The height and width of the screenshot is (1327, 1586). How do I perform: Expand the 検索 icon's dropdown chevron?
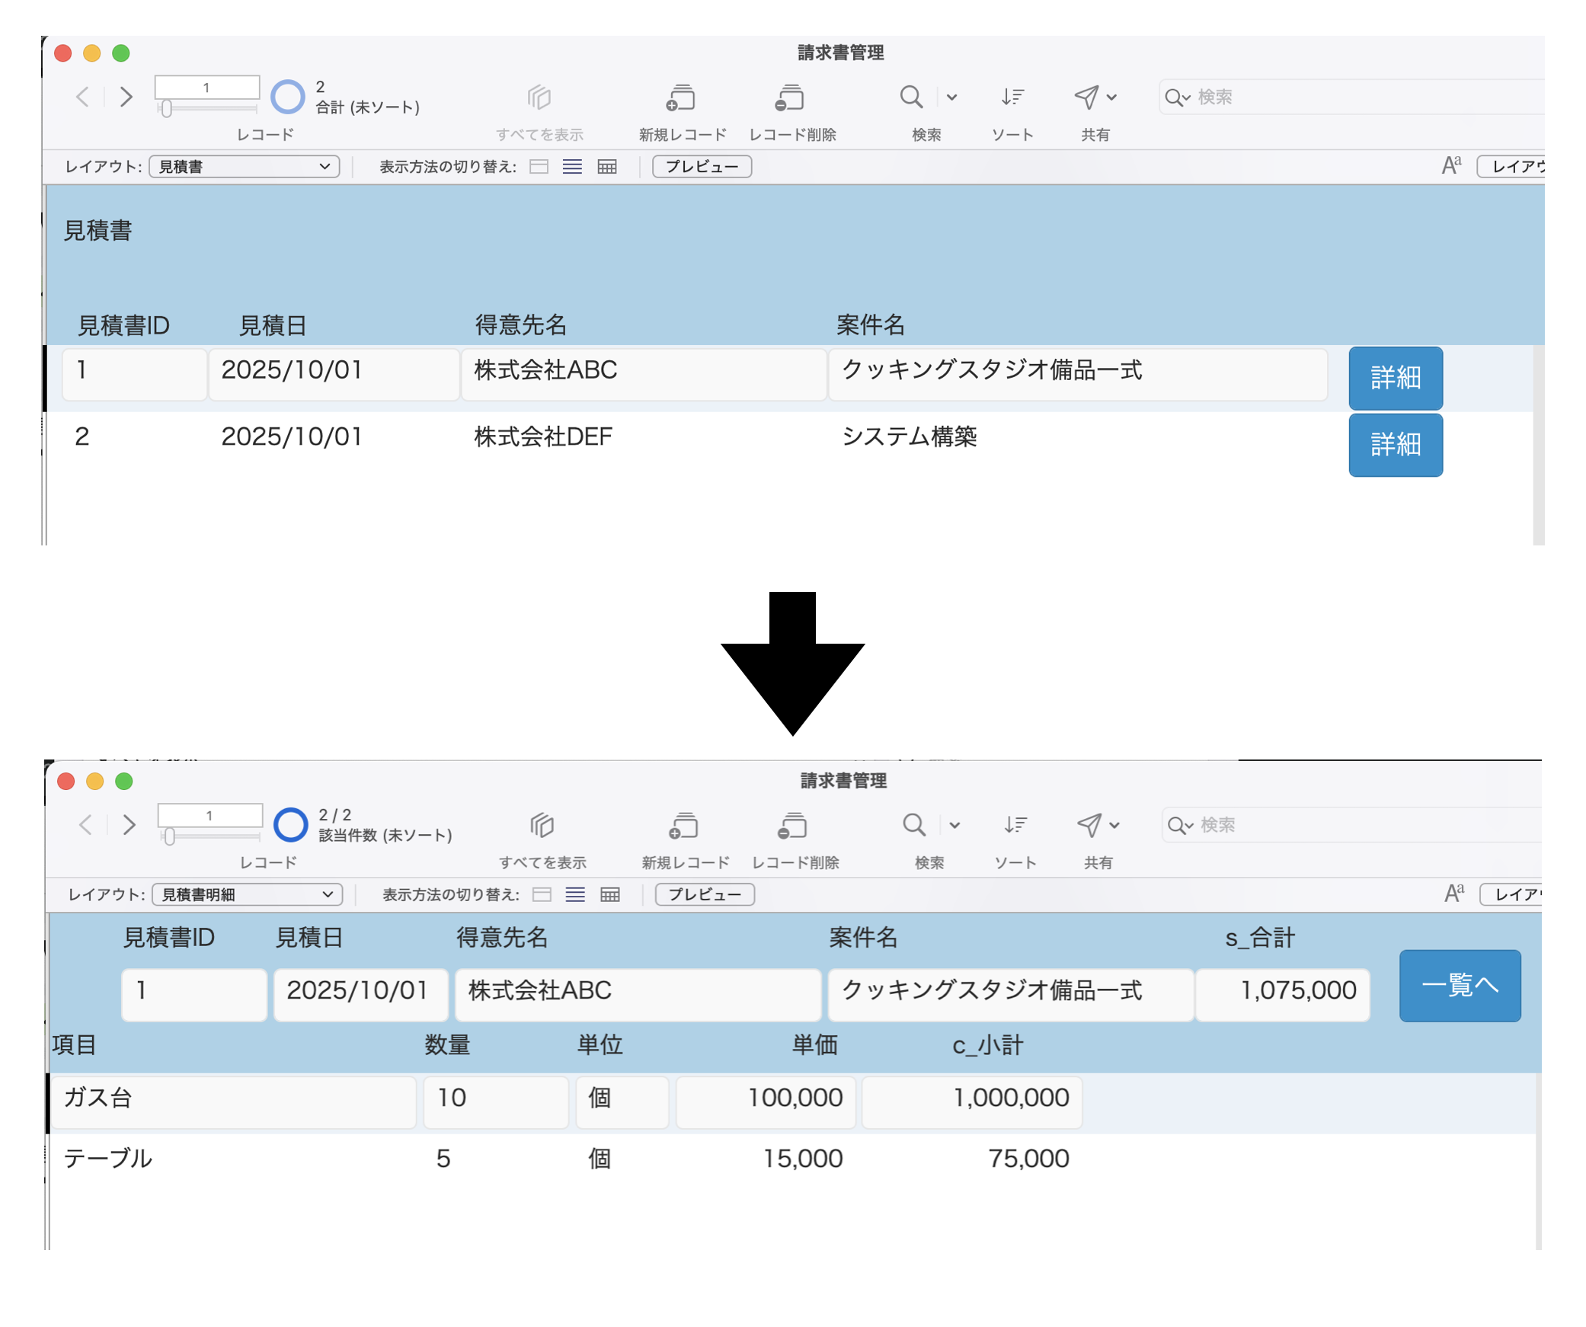951,98
